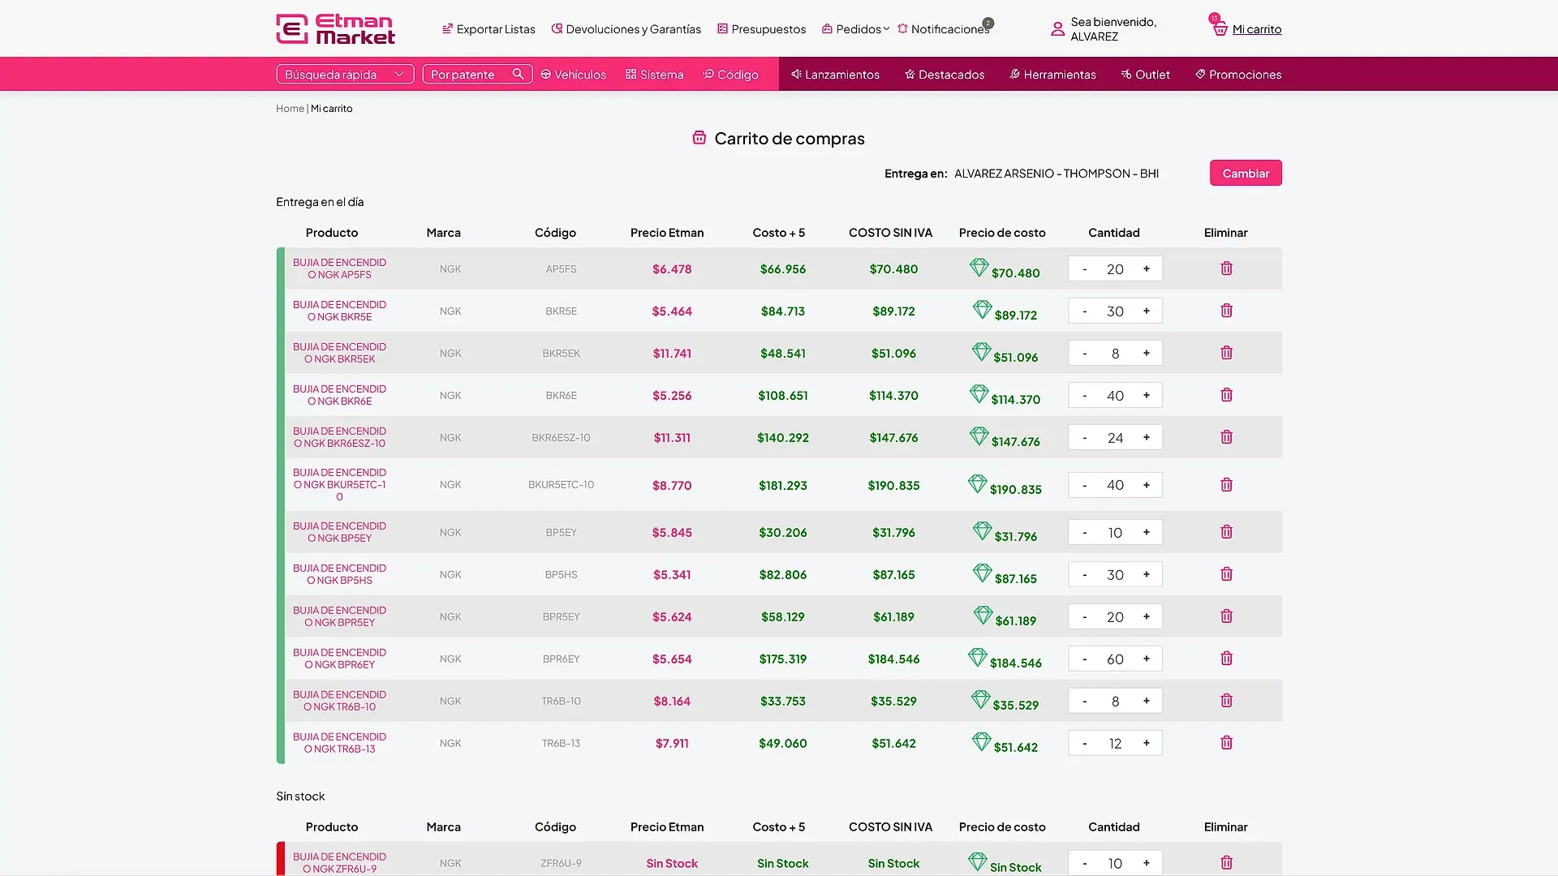Screen dimensions: 1558x876
Task: Click the diamond icon in BPR6EY row
Action: (978, 657)
